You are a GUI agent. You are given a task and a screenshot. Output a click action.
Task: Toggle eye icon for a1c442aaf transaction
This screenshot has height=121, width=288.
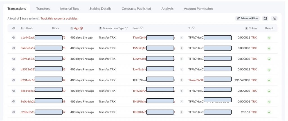(x=13, y=38)
